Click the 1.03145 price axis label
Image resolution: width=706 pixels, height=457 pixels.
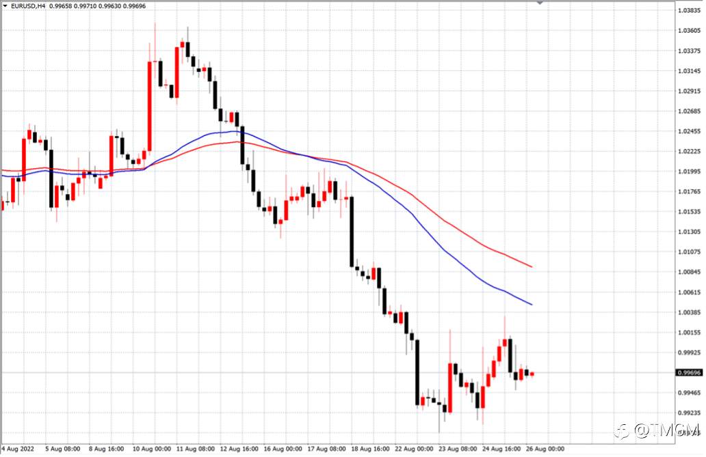click(x=690, y=71)
